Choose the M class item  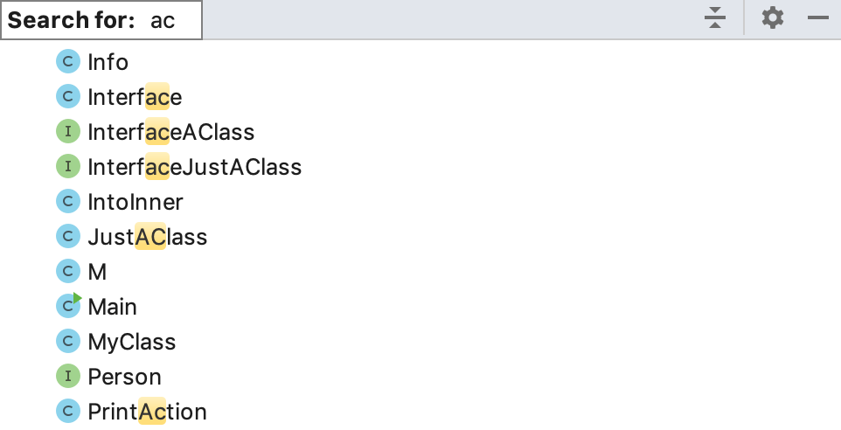[97, 272]
